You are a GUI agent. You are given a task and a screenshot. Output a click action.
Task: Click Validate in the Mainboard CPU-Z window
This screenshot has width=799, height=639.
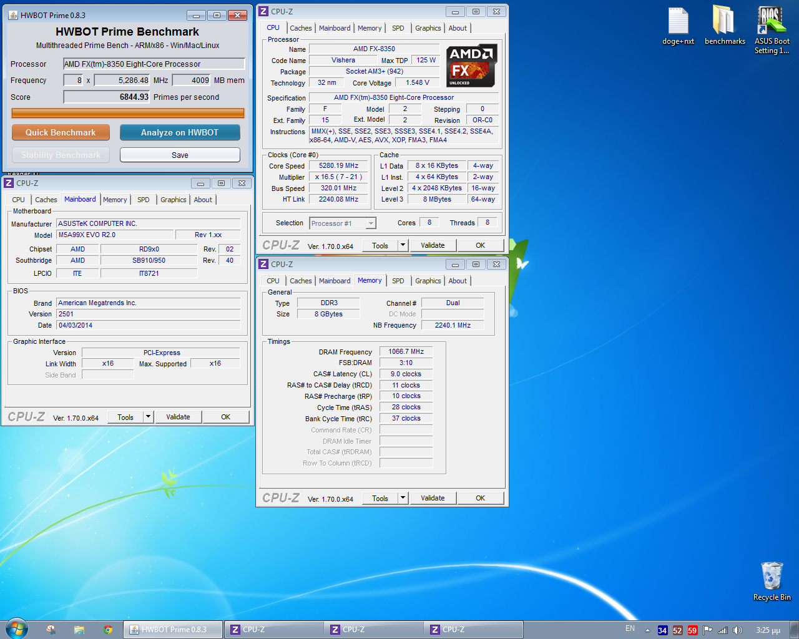(x=178, y=417)
